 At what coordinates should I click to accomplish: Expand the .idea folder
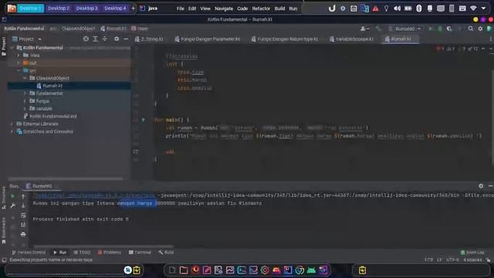19,56
